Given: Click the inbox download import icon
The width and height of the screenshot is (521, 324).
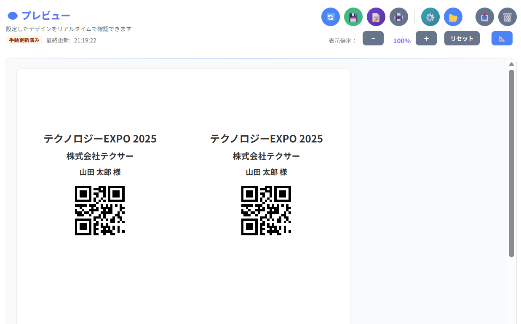Looking at the screenshot, I should coord(485,17).
